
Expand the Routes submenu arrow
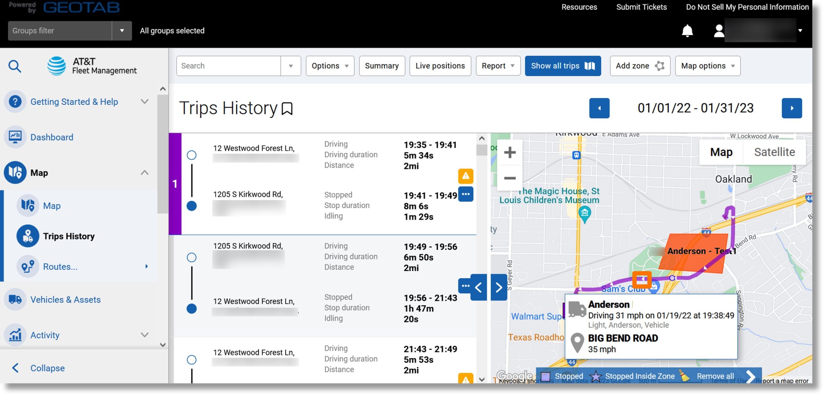click(146, 266)
